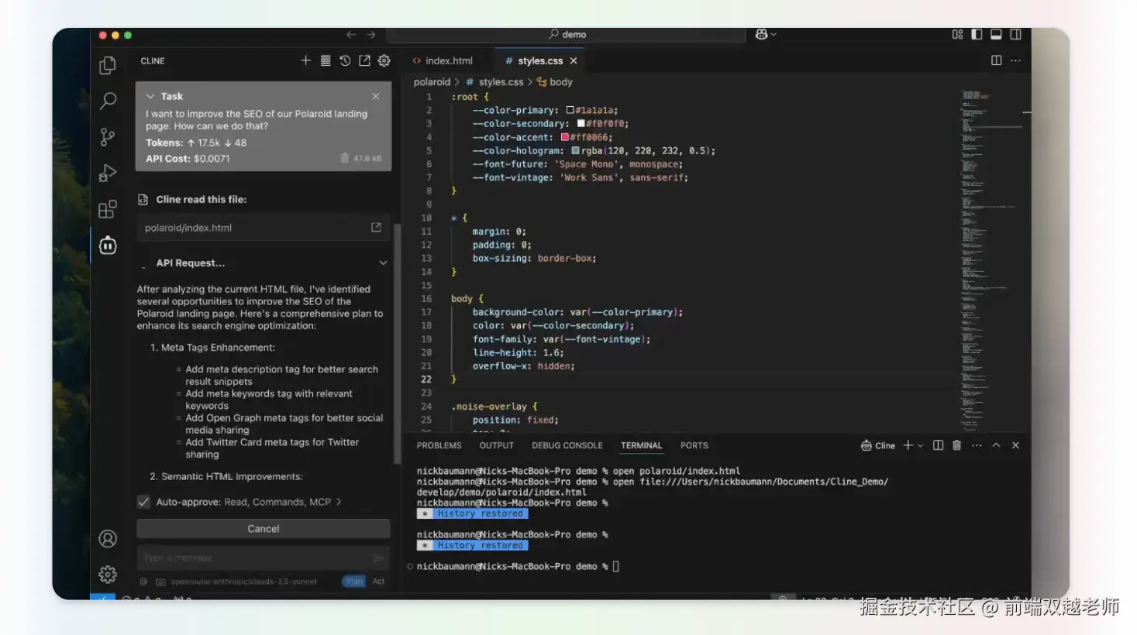
Task: Open Cline MCP servers icon
Action: coord(326,60)
